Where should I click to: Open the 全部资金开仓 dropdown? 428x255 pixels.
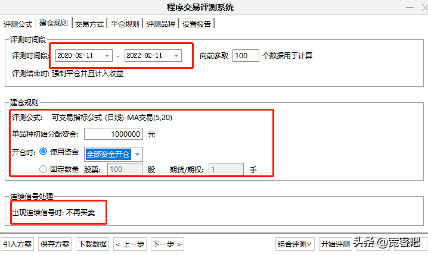(138, 154)
